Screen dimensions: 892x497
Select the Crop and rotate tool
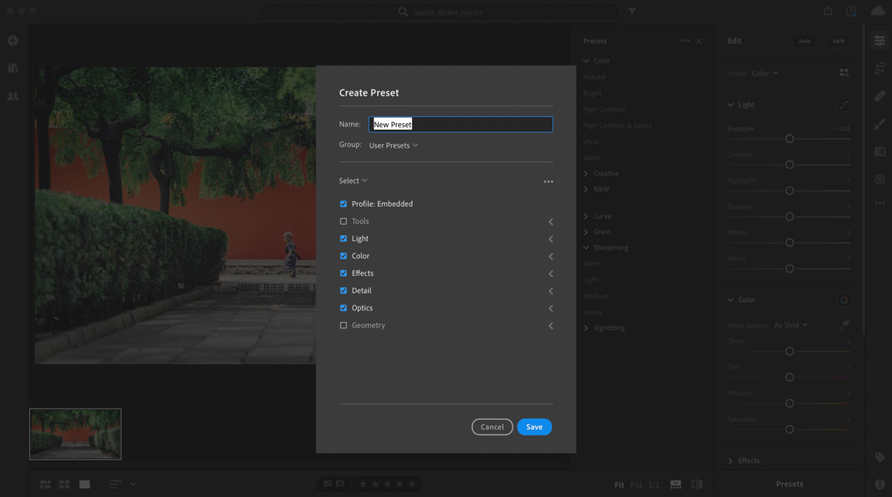880,68
